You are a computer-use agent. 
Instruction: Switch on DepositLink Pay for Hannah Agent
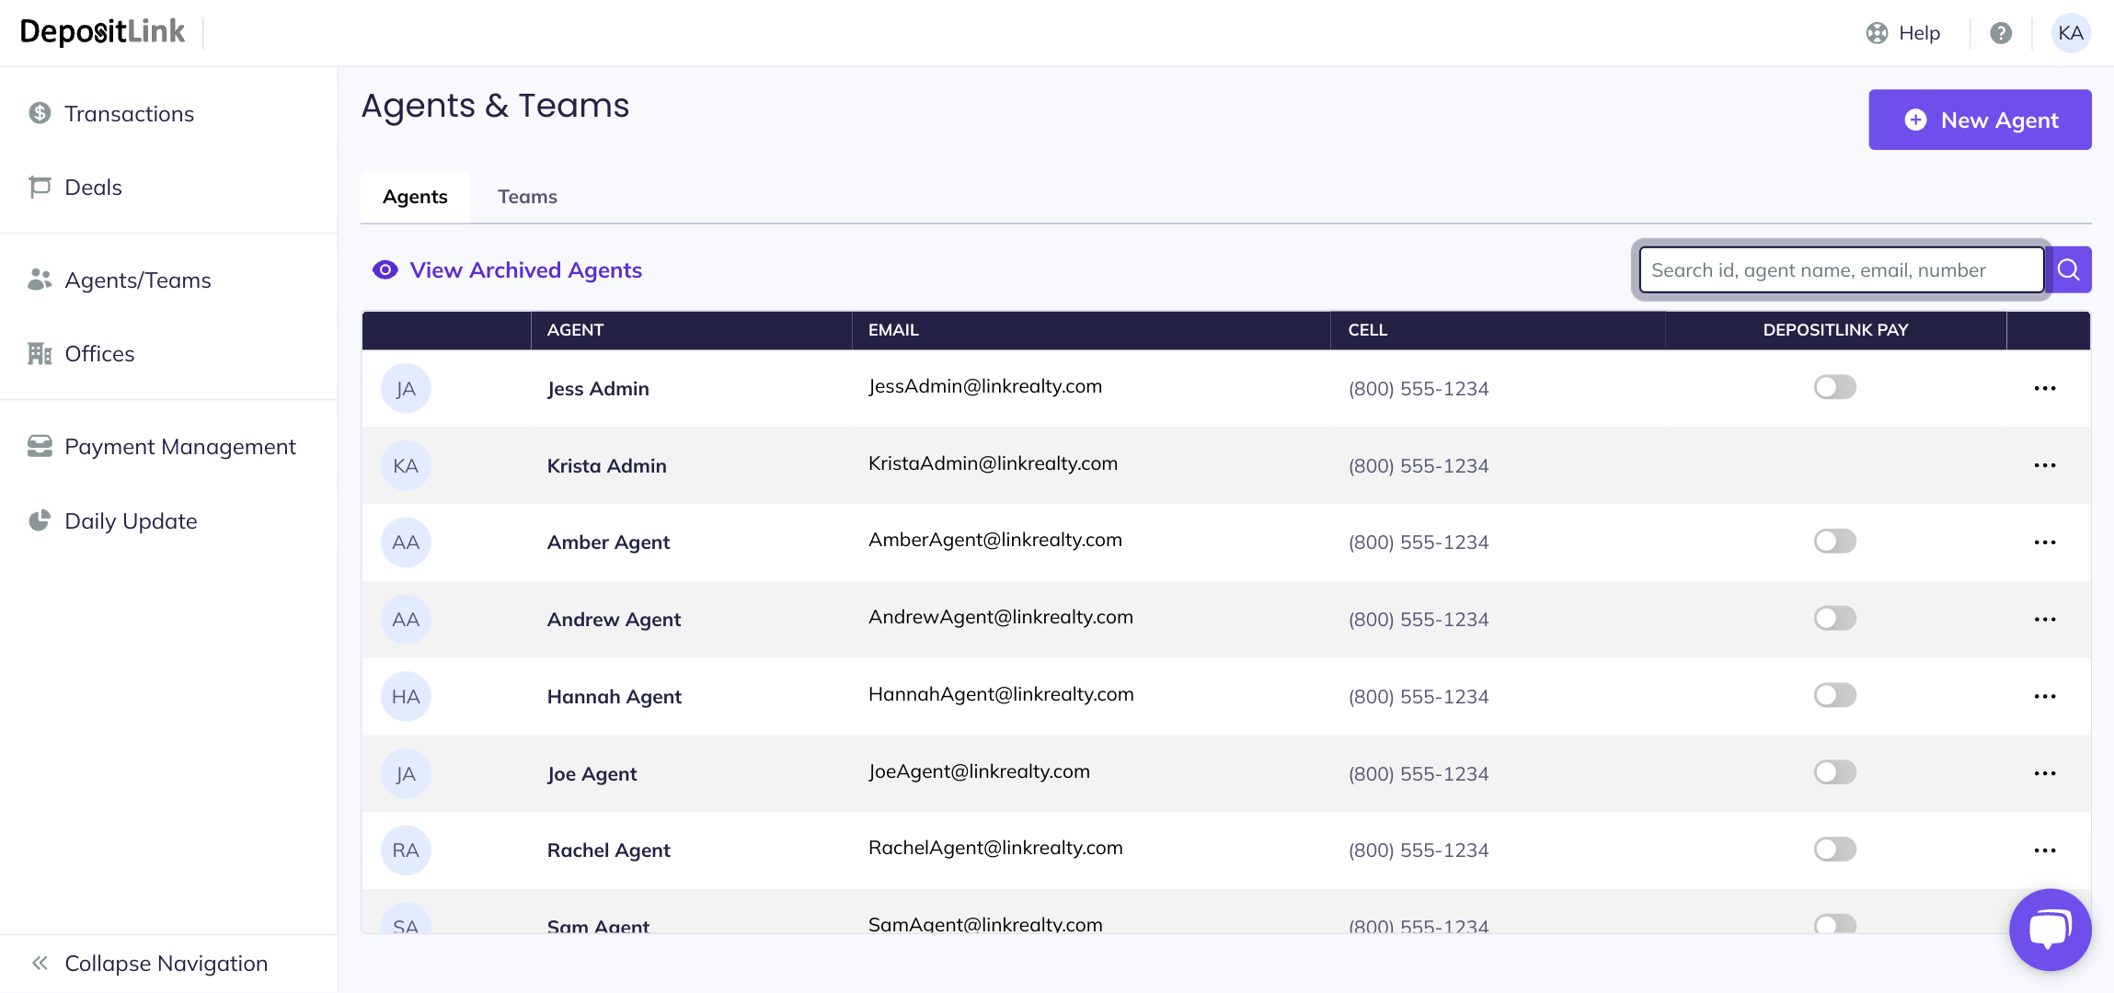tap(1834, 695)
